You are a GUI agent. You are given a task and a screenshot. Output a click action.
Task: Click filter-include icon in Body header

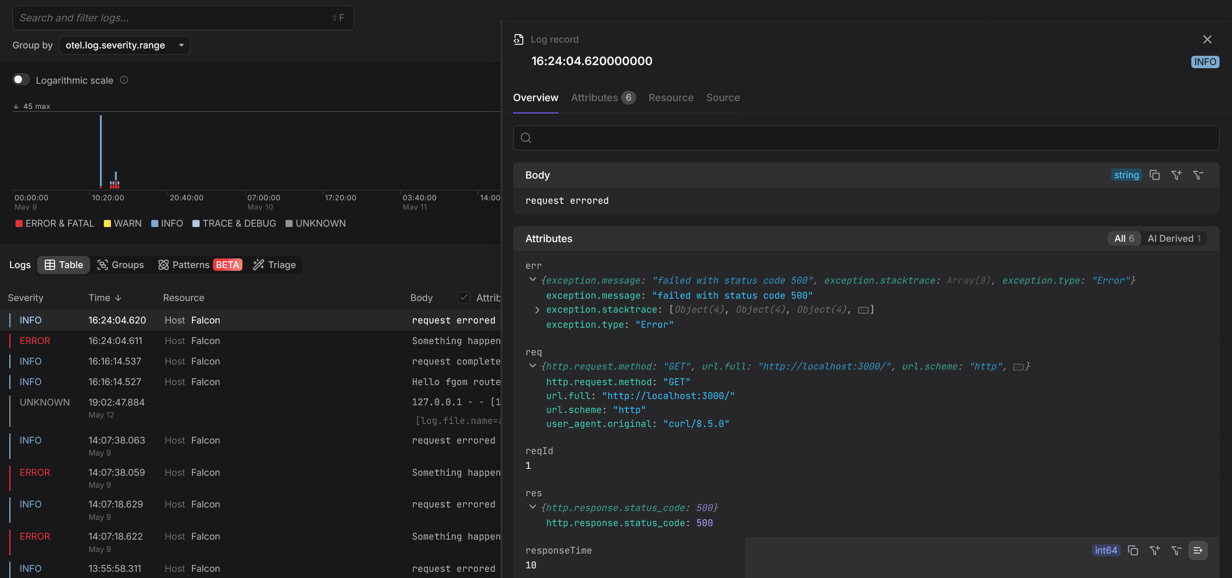[x=1176, y=175]
